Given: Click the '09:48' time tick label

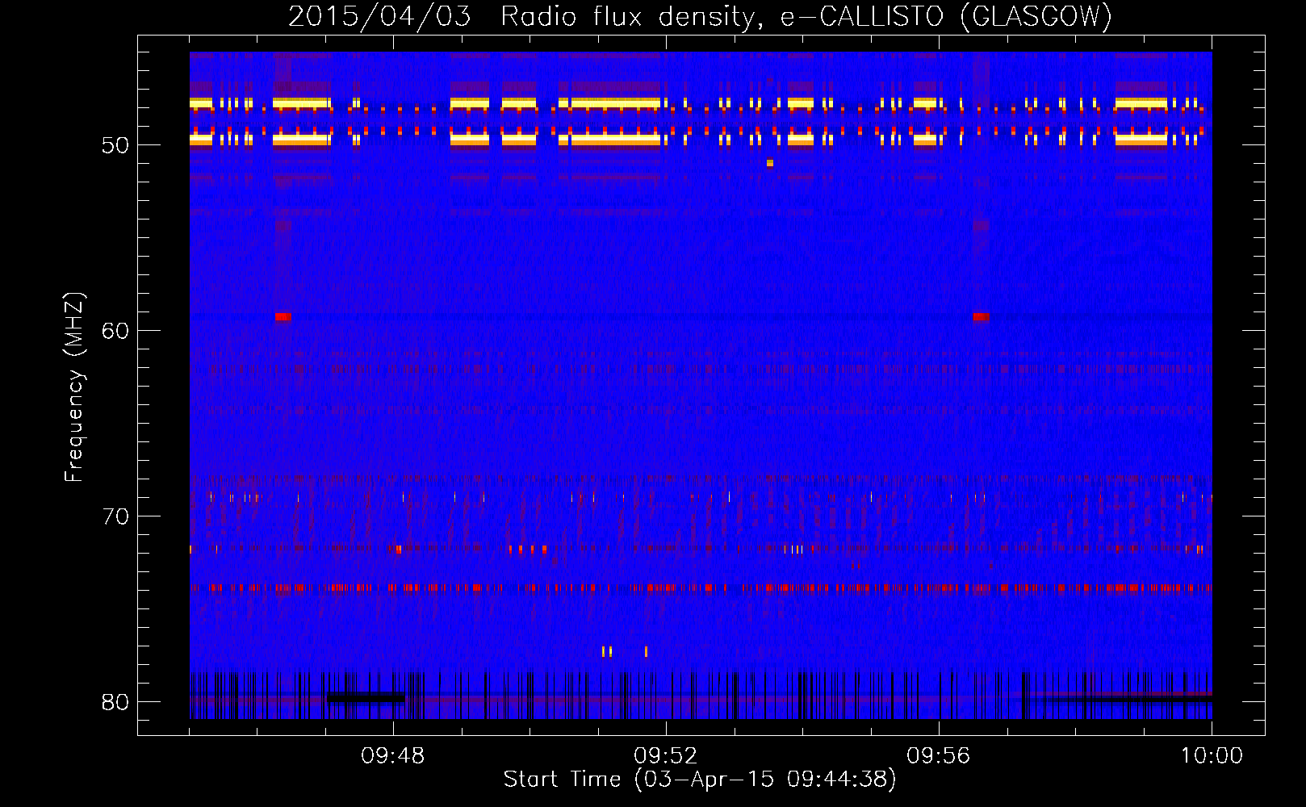Looking at the screenshot, I should point(392,756).
